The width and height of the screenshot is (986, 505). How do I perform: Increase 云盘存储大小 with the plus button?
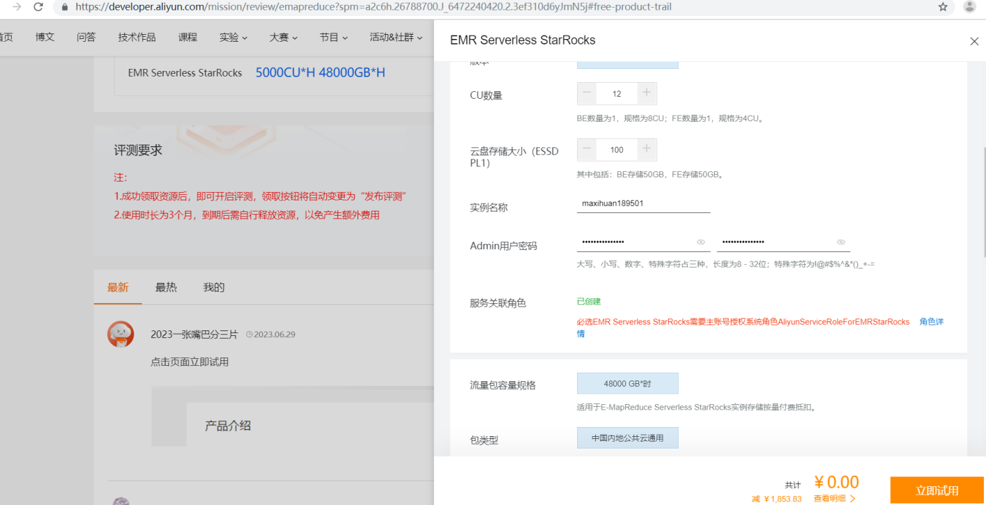[x=647, y=150]
